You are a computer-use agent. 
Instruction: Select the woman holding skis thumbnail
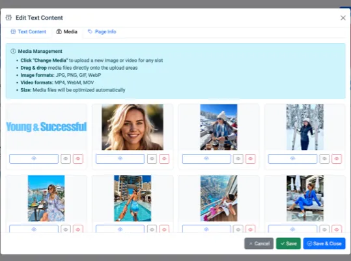click(305, 127)
